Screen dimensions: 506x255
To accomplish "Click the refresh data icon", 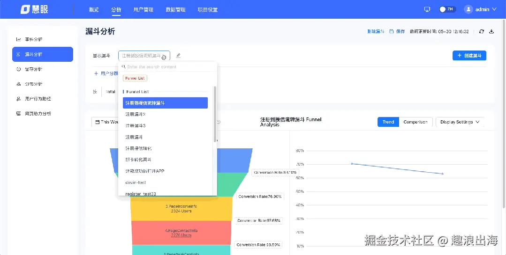I will coord(482,31).
